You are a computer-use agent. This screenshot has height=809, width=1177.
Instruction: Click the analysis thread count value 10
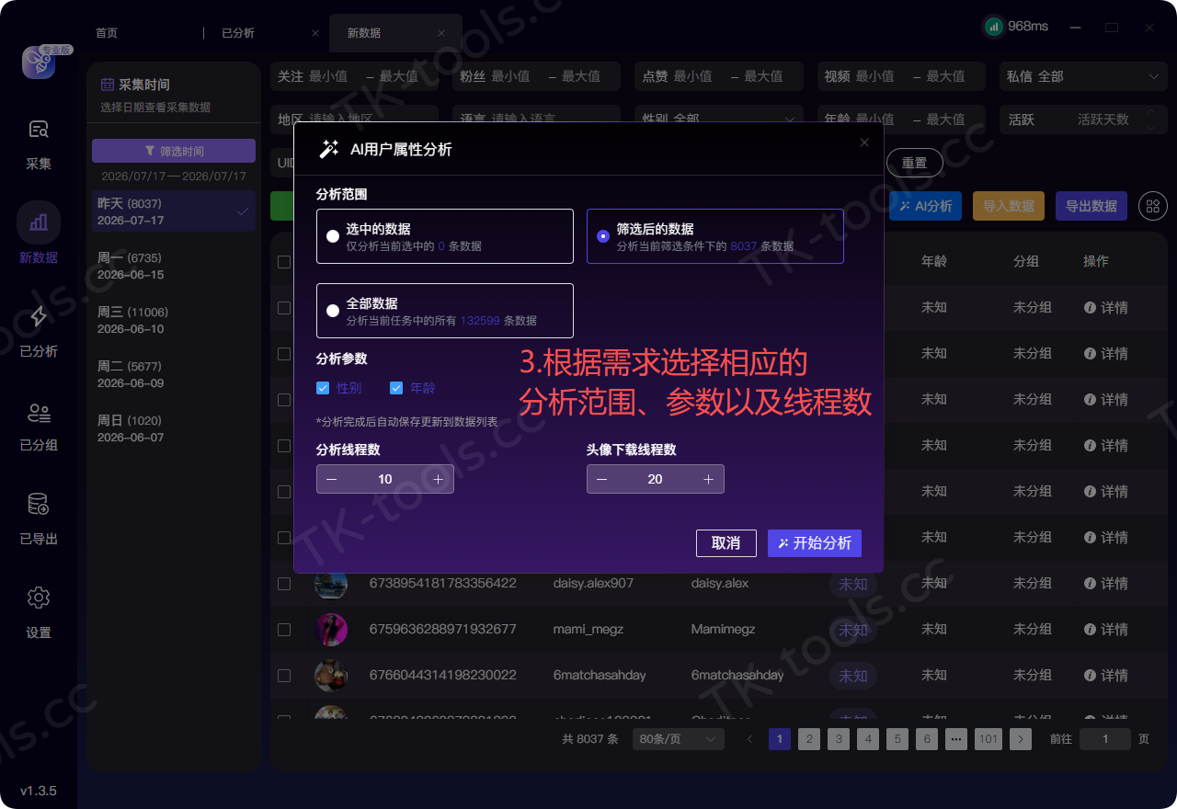[385, 479]
